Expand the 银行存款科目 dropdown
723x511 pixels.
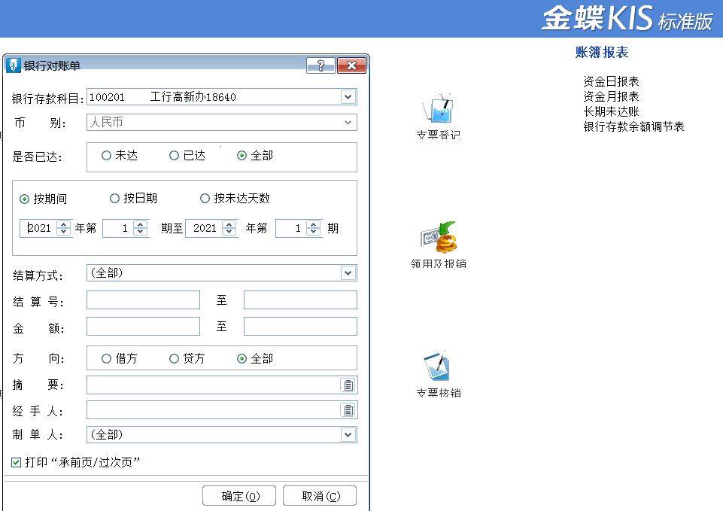tap(347, 97)
